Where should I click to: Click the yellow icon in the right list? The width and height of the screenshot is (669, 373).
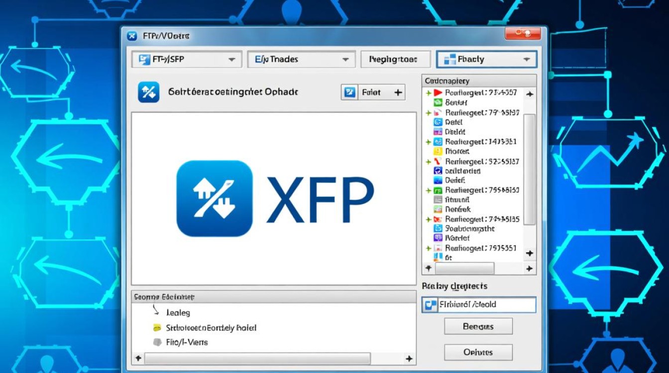click(x=438, y=151)
